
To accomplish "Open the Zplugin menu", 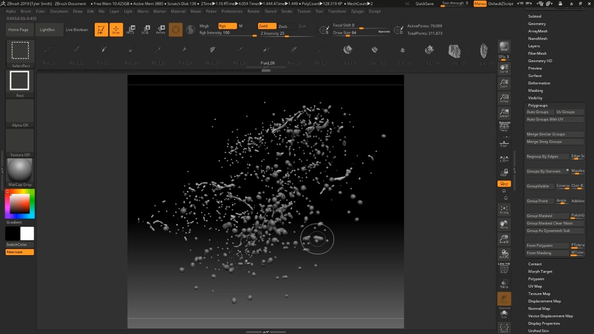I will (357, 11).
